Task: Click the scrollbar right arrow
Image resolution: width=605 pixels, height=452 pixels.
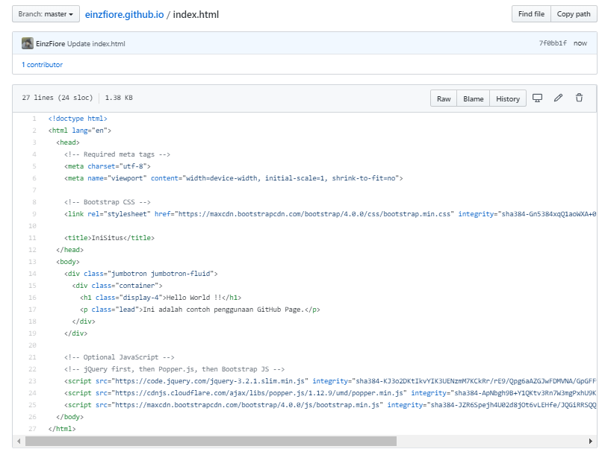Action: point(592,442)
